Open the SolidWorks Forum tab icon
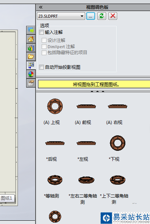Viewport: 150px width, 224px height. [31, 30]
